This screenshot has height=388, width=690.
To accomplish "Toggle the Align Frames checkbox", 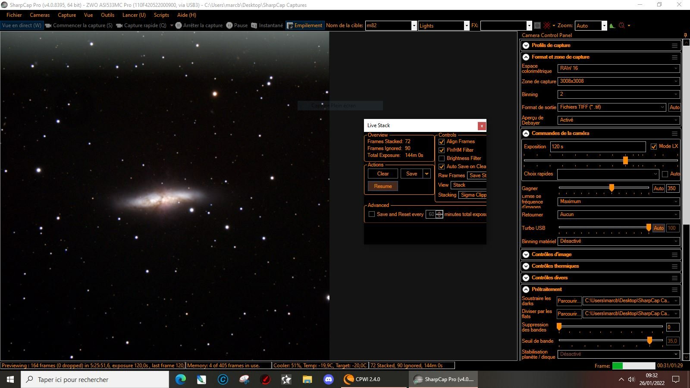I will tap(442, 142).
